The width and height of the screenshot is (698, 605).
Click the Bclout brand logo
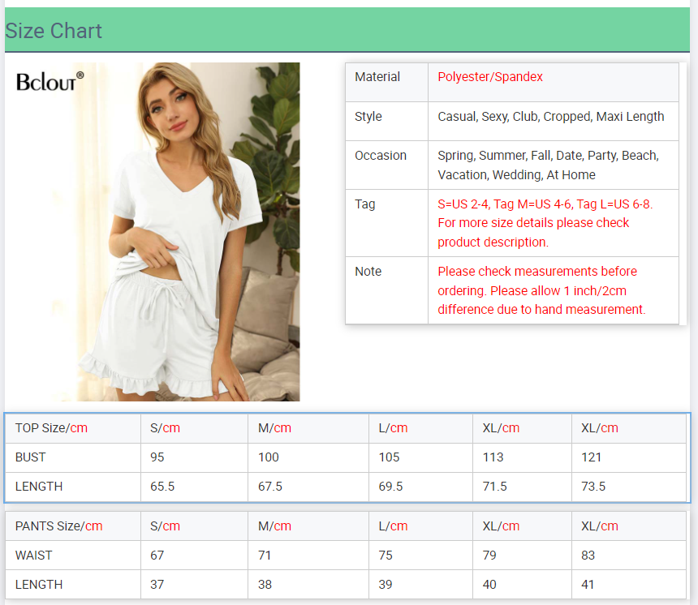pyautogui.click(x=50, y=81)
